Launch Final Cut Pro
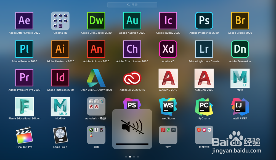Image resolution: width=276 pixels, height=160 pixels. (x=24, y=135)
